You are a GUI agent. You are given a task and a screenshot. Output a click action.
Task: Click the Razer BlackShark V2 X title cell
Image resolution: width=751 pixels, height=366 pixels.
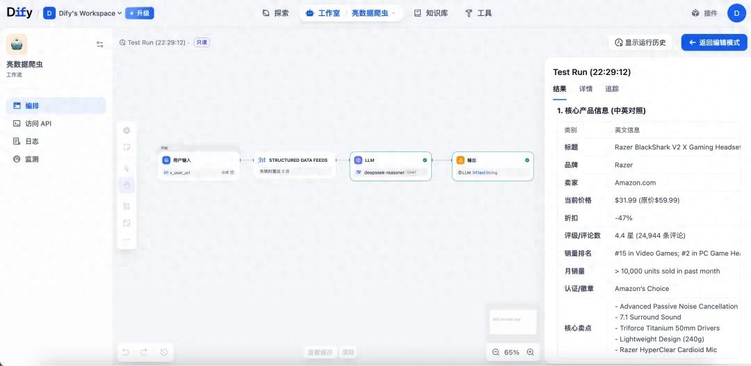(677, 147)
